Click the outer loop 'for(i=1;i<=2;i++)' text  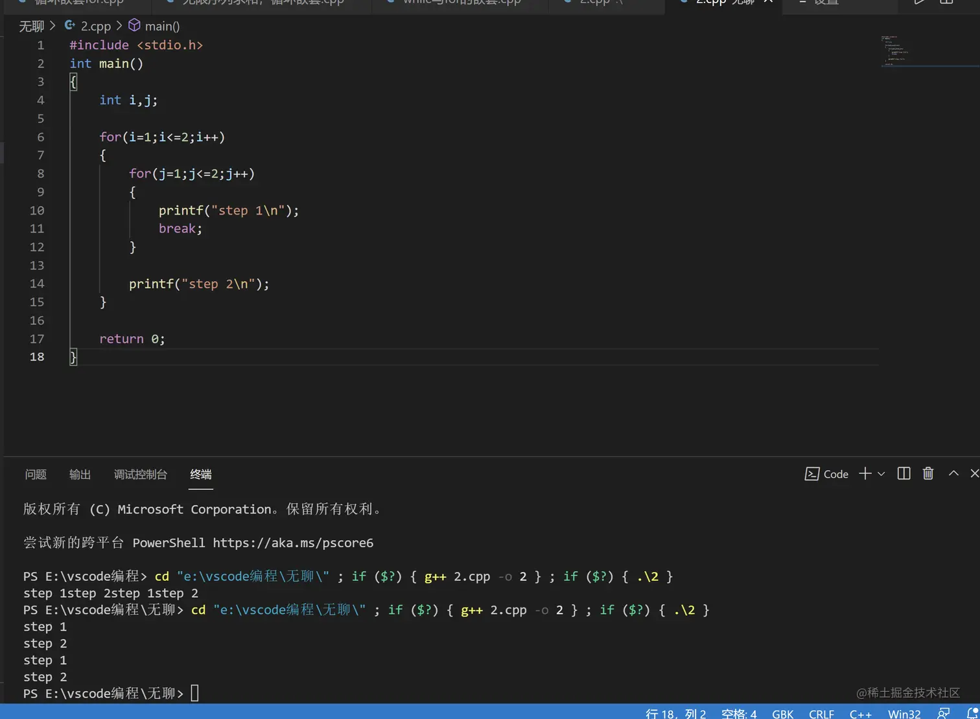[162, 137]
